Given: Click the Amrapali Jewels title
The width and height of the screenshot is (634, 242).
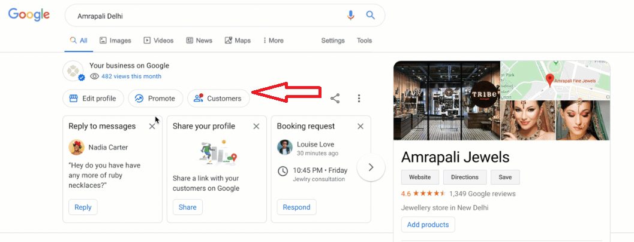Looking at the screenshot, I should [x=455, y=157].
